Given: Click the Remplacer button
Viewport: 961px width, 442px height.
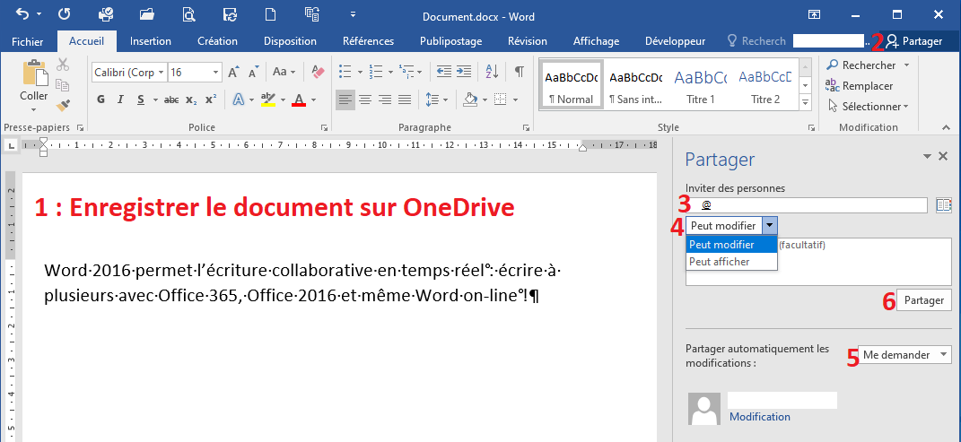Looking at the screenshot, I should (x=860, y=86).
